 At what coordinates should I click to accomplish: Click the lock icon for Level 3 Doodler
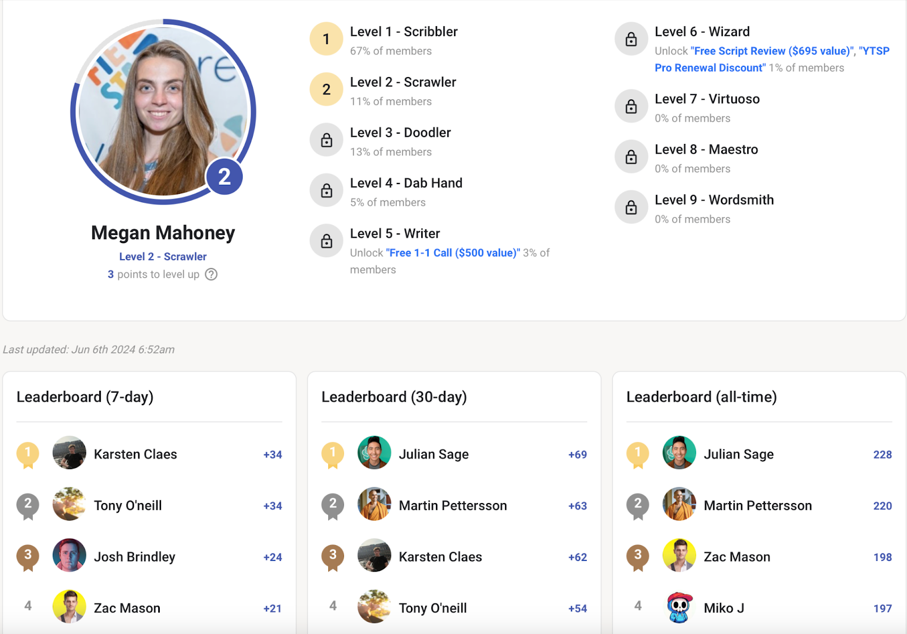[x=326, y=140]
